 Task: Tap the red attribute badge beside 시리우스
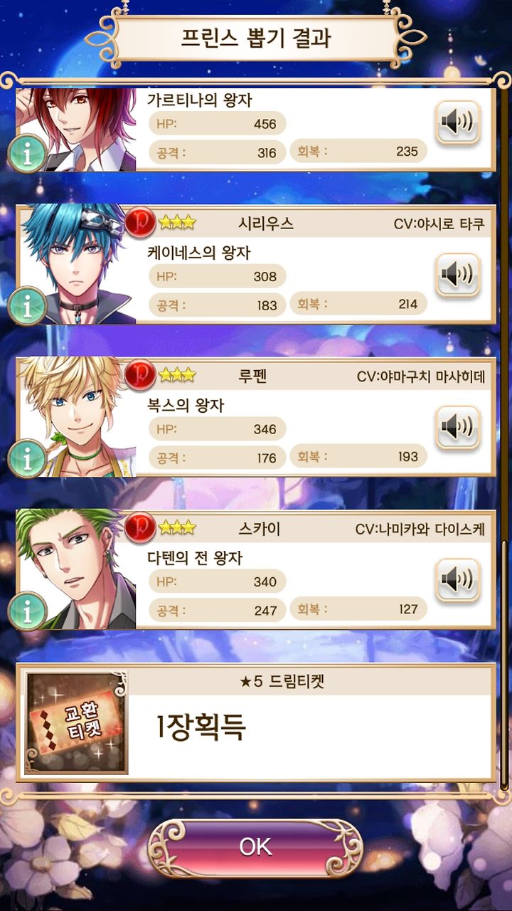pyautogui.click(x=140, y=222)
